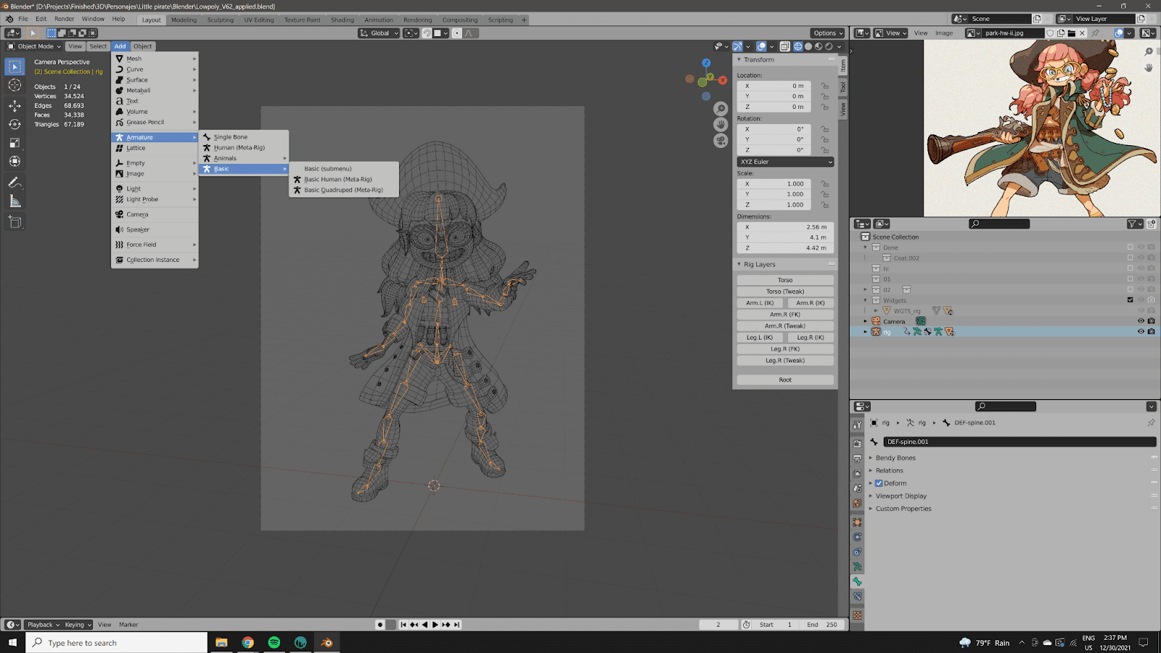Select the Cursor tool in left toolbar
Viewport: 1161px width, 653px height.
click(x=15, y=86)
